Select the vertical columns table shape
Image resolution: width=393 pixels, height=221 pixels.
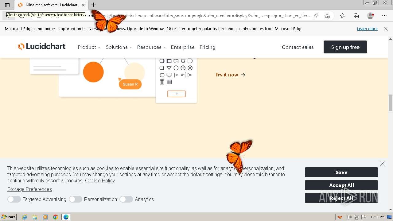pos(162,82)
